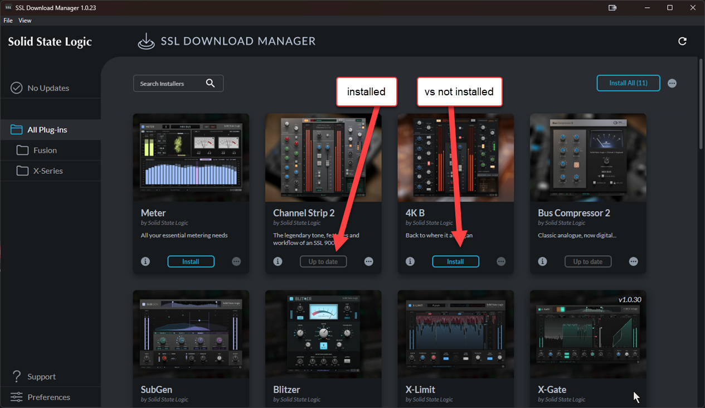Screen dimensions: 705x408
Task: Select the SubGen thumbnail
Action: coord(191,334)
